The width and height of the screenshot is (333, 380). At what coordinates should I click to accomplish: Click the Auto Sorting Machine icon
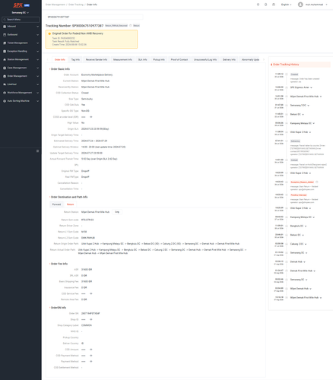[5, 101]
